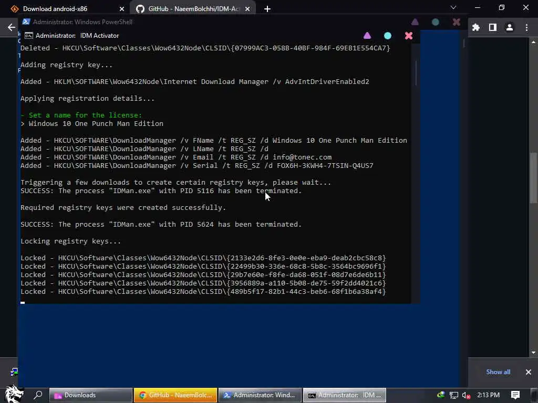Click the Serial FOX6H-3KWH4-7TSIN-Q4US7 line
This screenshot has height=403, width=538.
197,165
